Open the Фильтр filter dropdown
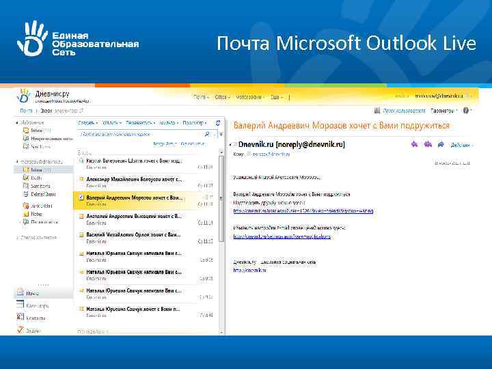 169,123
